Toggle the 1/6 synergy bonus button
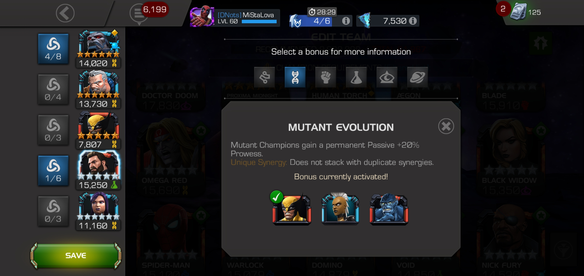584x276 pixels. [x=53, y=171]
